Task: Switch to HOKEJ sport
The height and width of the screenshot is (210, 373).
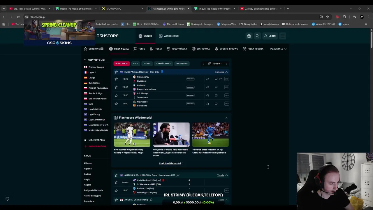Action: tap(156, 49)
